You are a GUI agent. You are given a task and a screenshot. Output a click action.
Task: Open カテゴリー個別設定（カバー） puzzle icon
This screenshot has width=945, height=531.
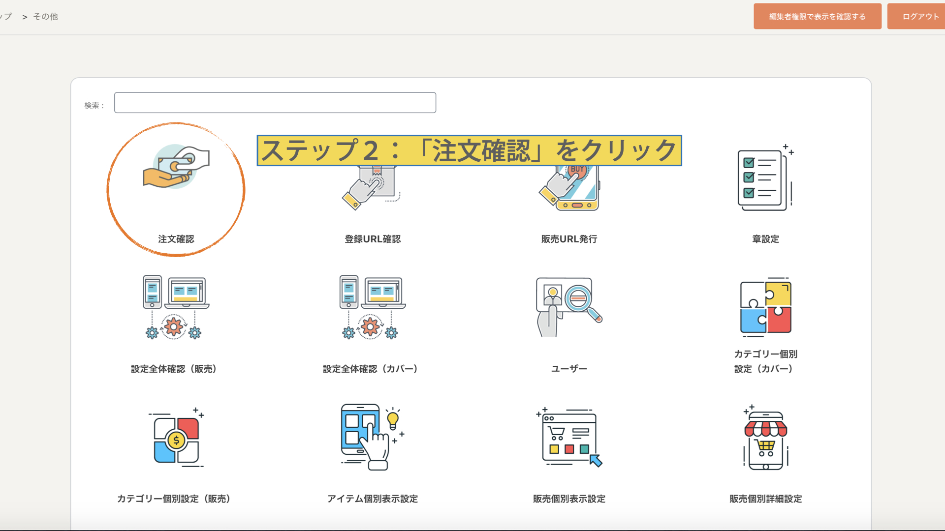[x=765, y=307]
